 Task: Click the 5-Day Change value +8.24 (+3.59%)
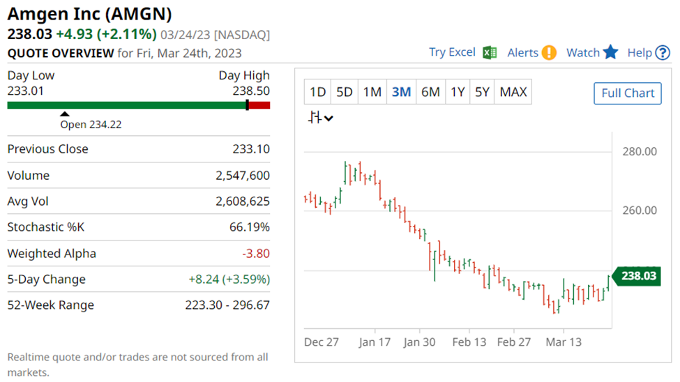click(229, 280)
